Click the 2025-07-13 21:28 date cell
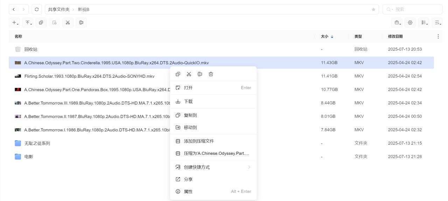The height and width of the screenshot is (201, 448). click(405, 157)
